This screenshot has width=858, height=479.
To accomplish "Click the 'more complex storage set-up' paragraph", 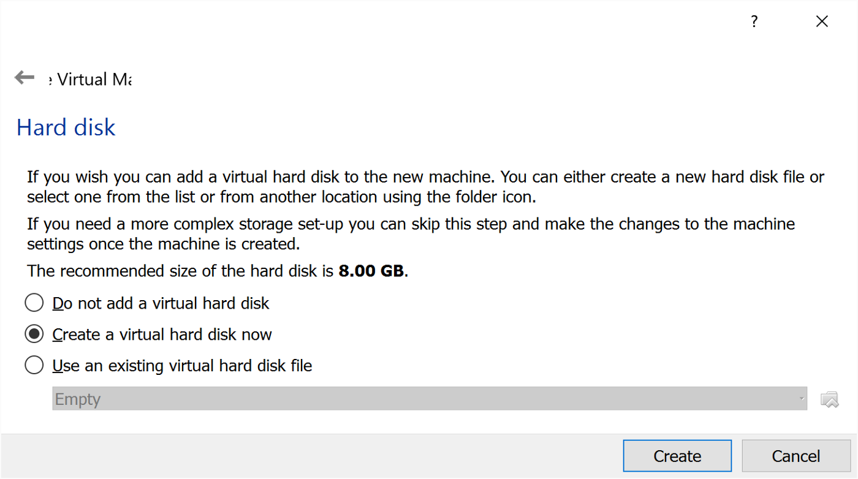I will [411, 233].
